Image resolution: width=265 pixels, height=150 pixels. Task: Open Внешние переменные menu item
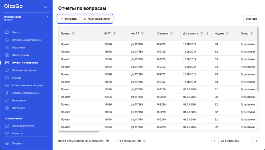click(x=25, y=93)
